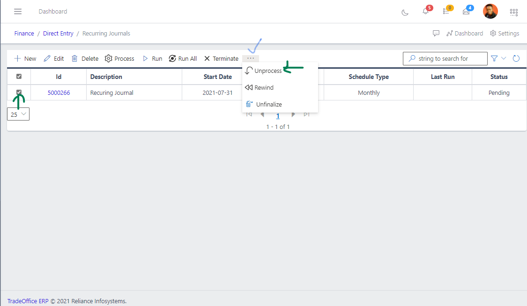Expand the filter funnel dropdown
527x306 pixels.
click(x=498, y=58)
